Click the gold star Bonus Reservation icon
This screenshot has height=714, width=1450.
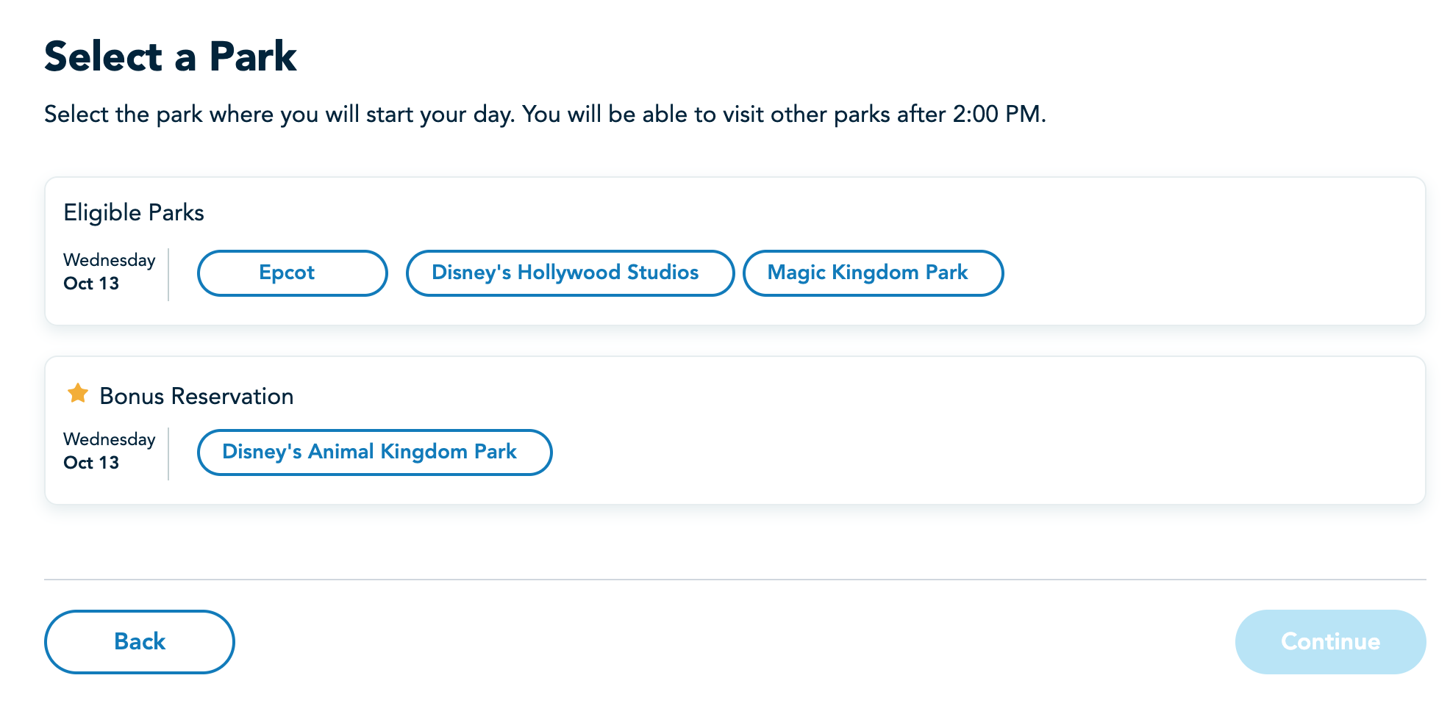point(78,394)
